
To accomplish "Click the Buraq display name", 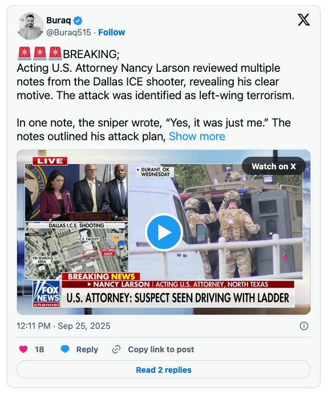I will pyautogui.click(x=59, y=20).
